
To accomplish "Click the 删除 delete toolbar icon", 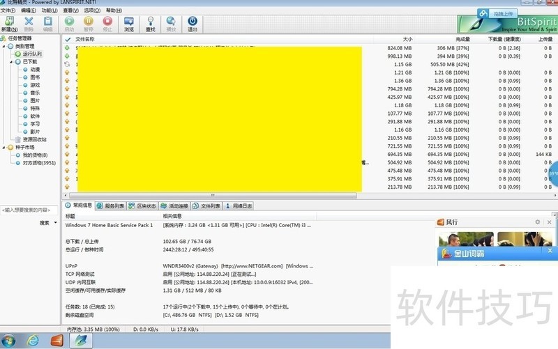I will pyautogui.click(x=29, y=24).
